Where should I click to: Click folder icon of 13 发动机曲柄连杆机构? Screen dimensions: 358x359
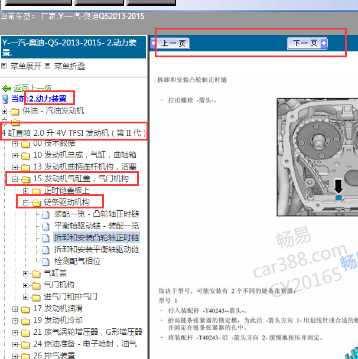click(25, 168)
